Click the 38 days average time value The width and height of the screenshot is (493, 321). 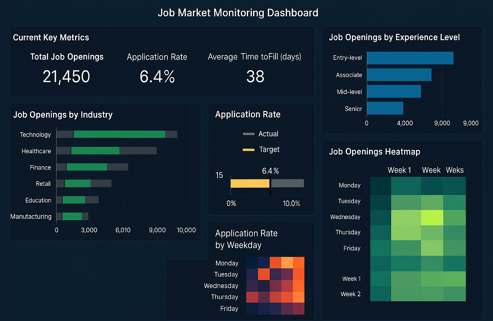[255, 76]
